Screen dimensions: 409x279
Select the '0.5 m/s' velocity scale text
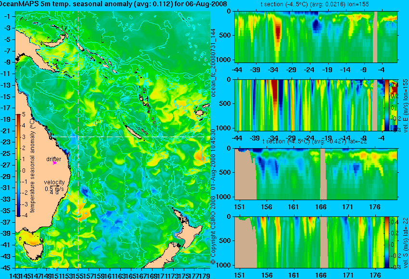click(54, 189)
